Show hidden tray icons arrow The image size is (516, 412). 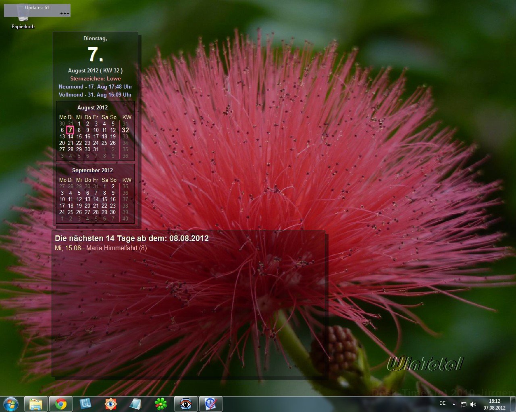click(x=454, y=404)
